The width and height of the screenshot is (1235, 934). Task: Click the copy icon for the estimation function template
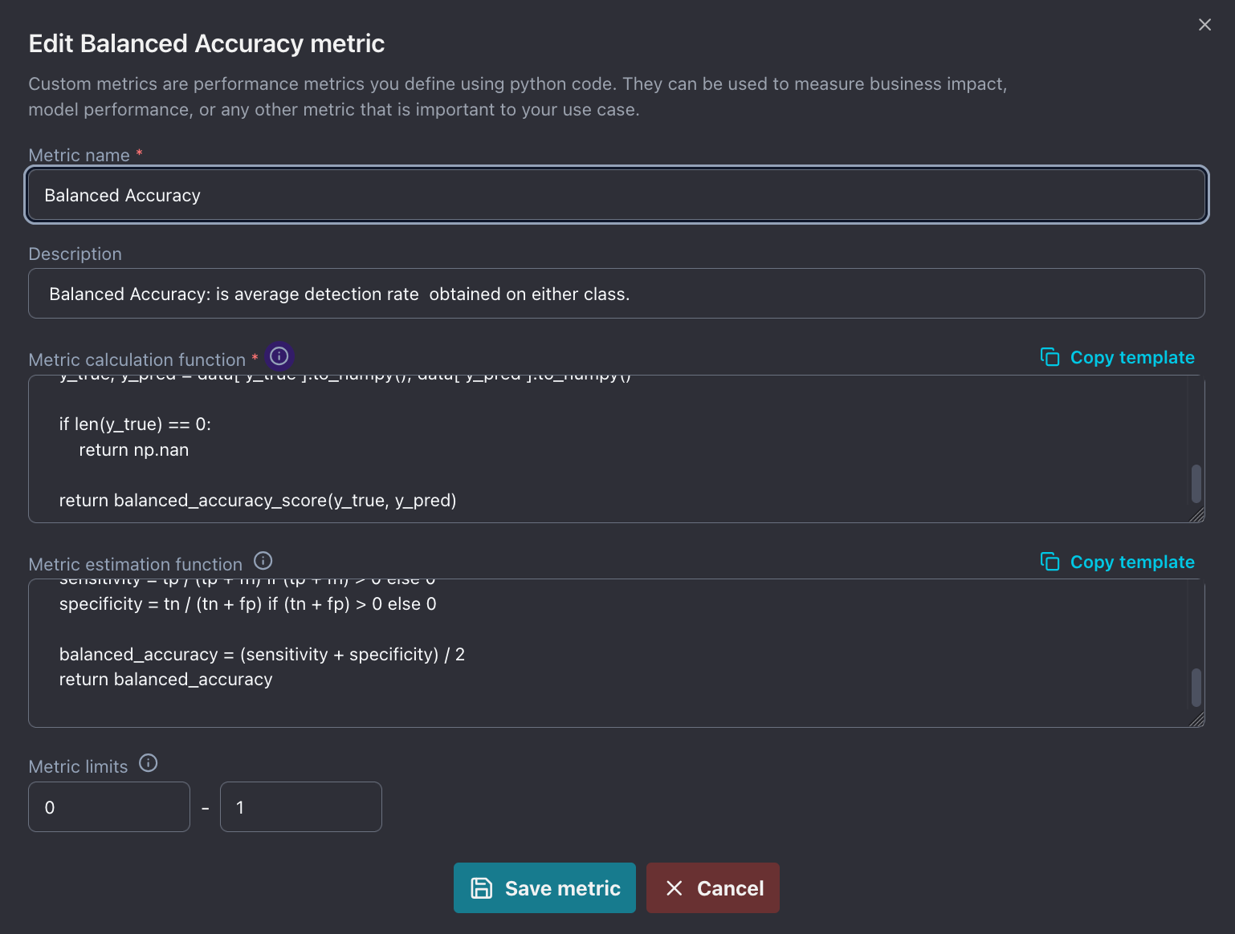(x=1050, y=562)
